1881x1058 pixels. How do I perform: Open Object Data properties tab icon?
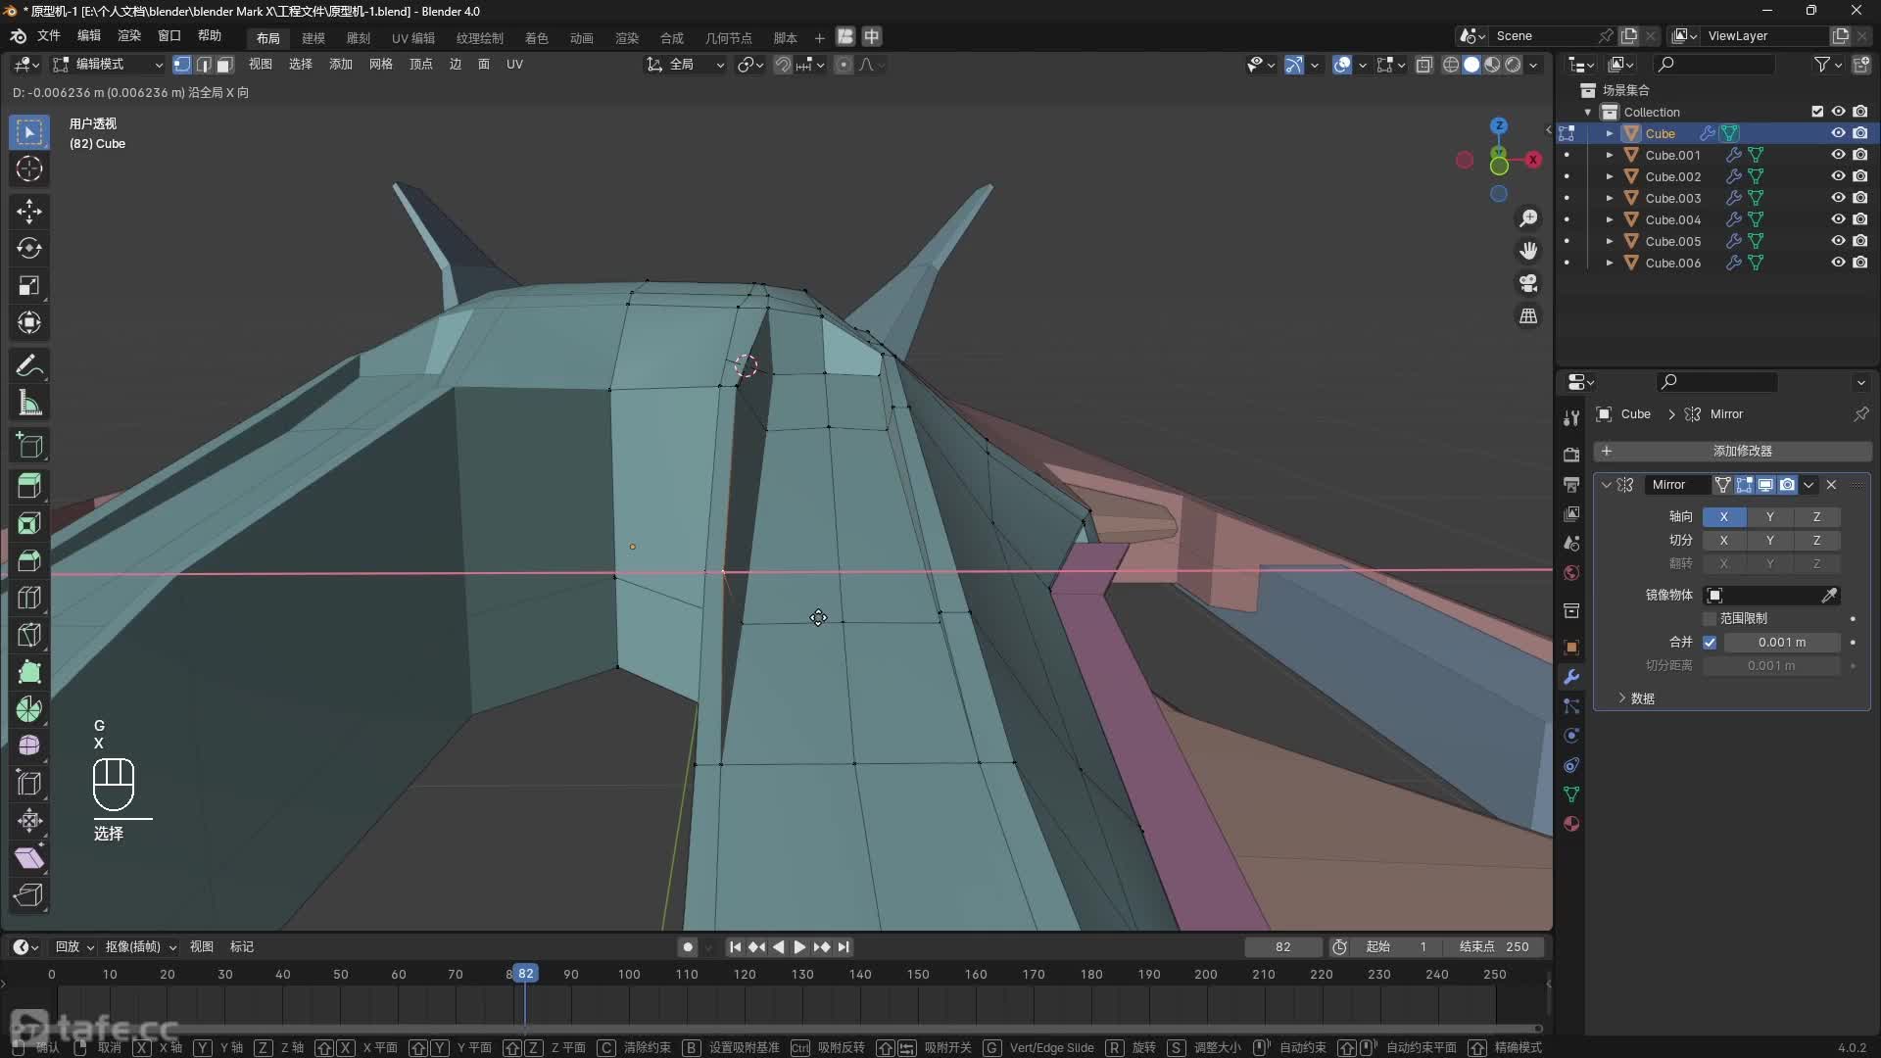pos(1571,794)
